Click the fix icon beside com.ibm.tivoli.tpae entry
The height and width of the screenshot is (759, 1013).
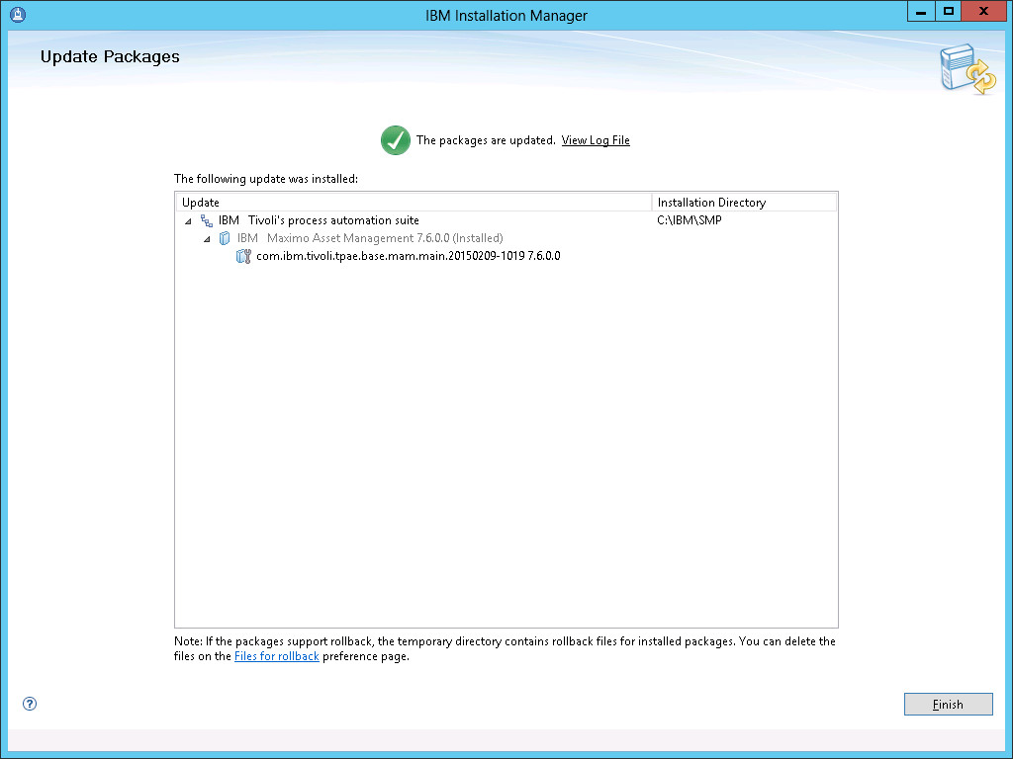point(243,256)
